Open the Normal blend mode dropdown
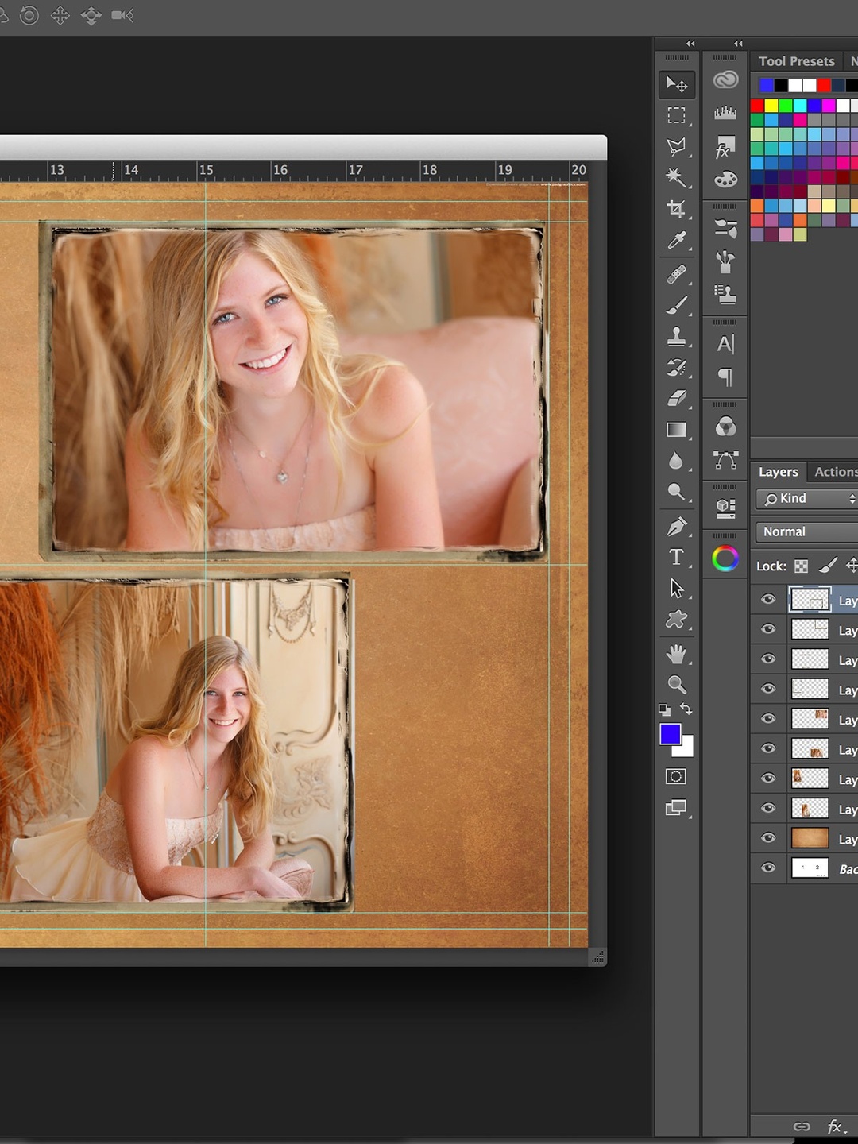 click(x=806, y=531)
